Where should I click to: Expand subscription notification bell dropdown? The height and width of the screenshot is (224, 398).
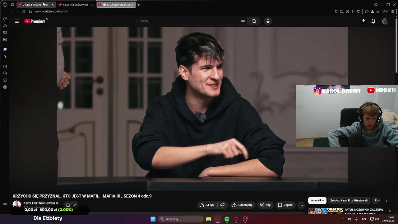(x=71, y=205)
